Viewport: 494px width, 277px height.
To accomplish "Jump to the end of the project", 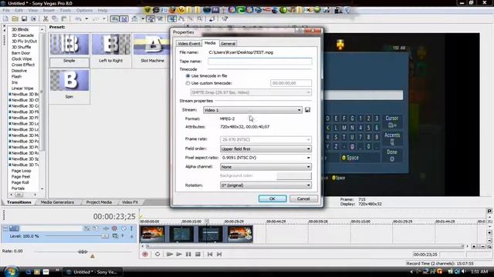I will click(x=219, y=254).
